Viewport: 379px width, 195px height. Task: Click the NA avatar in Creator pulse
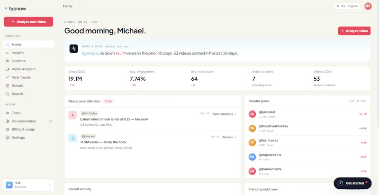click(252, 157)
